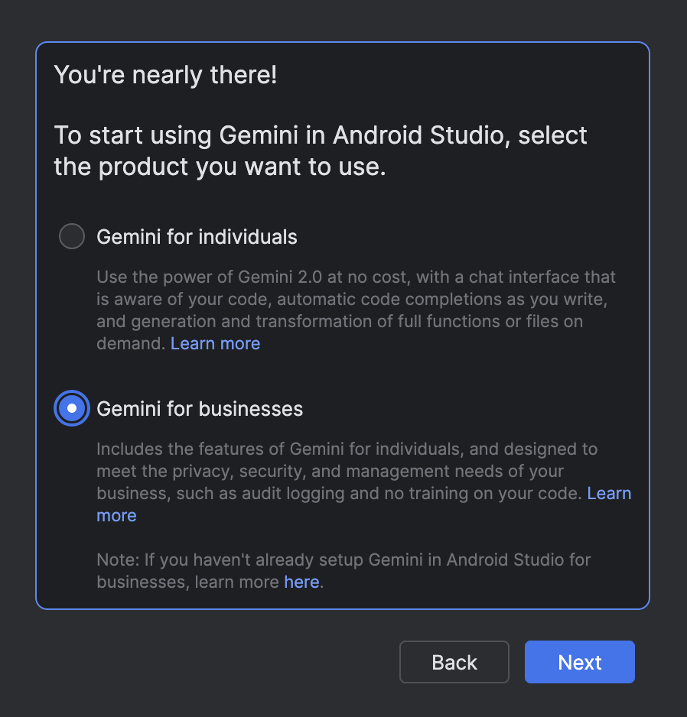Click the "Gemini for businesses" option label
Screen dimensions: 687x717
[200, 409]
